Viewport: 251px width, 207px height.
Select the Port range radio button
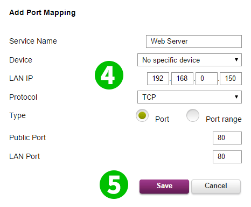[193, 115]
